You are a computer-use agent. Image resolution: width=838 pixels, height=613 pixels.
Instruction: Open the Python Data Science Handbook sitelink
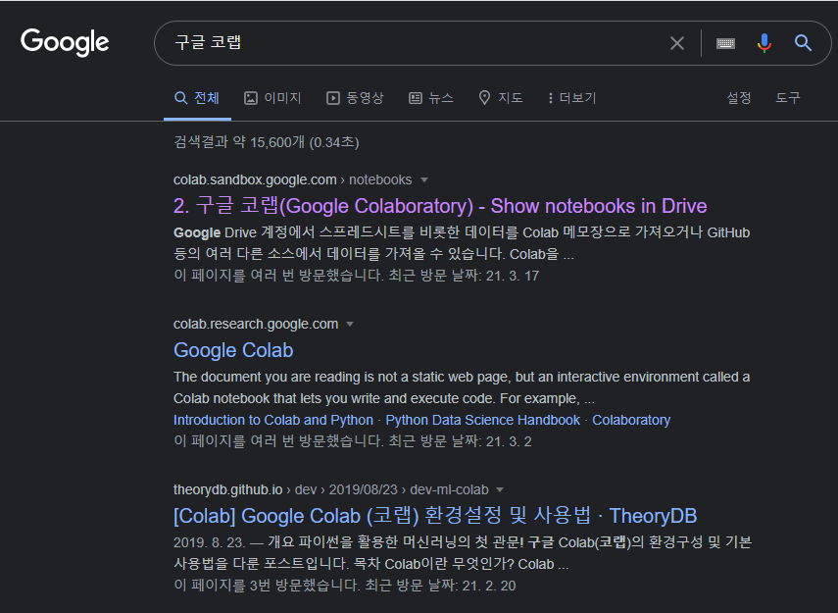click(482, 420)
